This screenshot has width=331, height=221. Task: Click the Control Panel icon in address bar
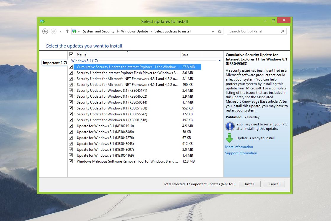[x=74, y=31]
